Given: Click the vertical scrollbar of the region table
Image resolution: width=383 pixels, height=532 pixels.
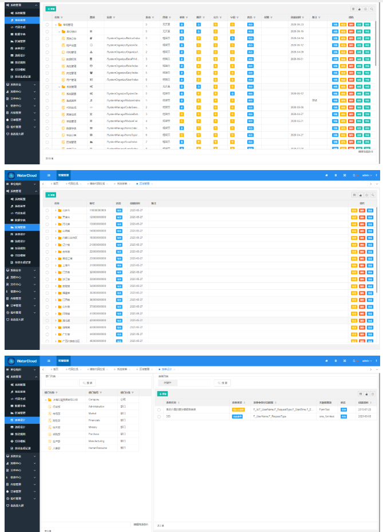Looking at the screenshot, I should click(376, 249).
